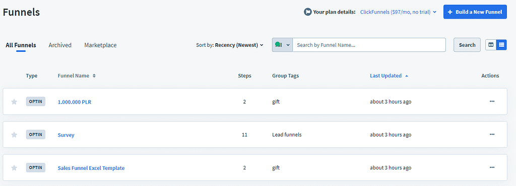
Task: Click the Type column header
Action: pos(32,76)
